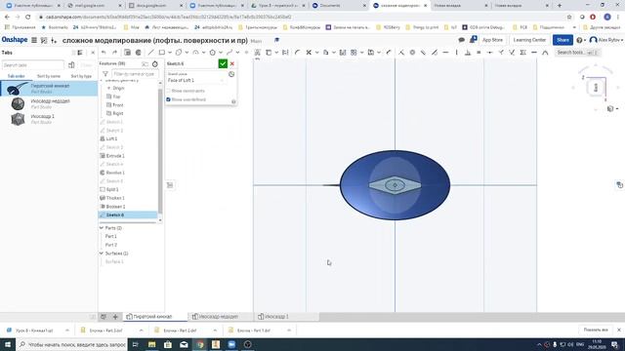The width and height of the screenshot is (625, 351).
Task: Apply the Parallel constraint
Action: point(423,53)
